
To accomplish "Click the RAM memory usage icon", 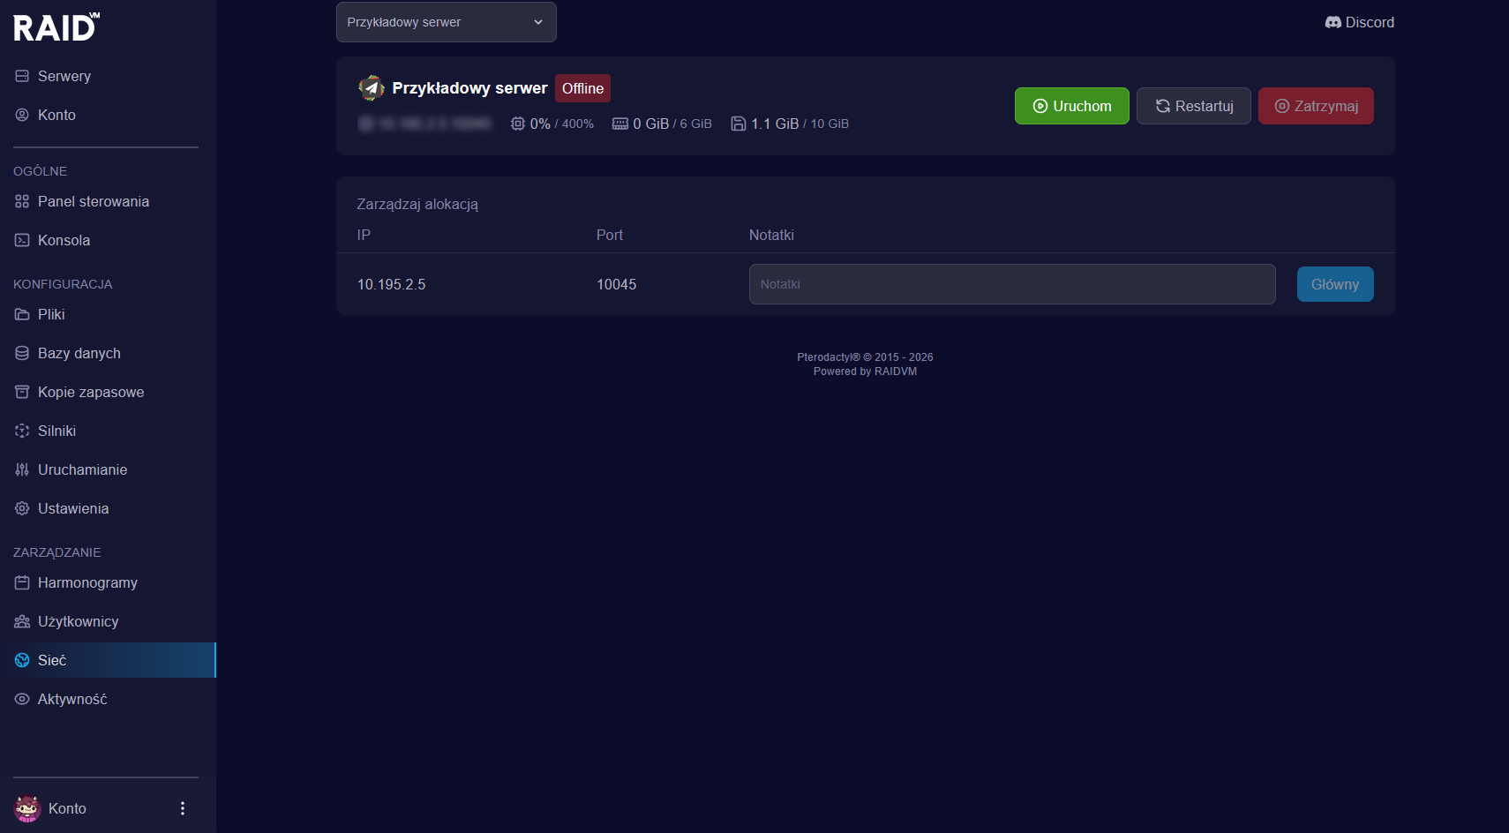I will (620, 124).
